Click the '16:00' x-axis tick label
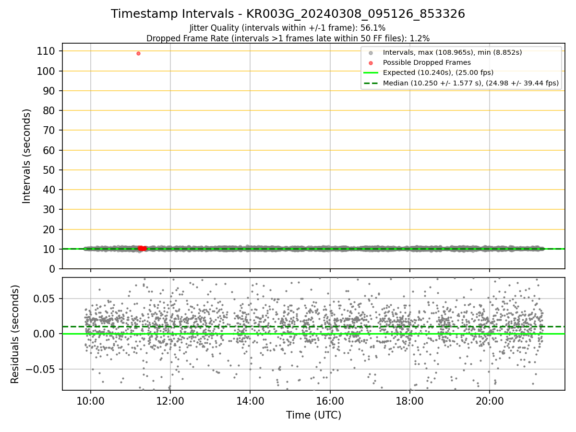The image size is (576, 432). [x=330, y=401]
